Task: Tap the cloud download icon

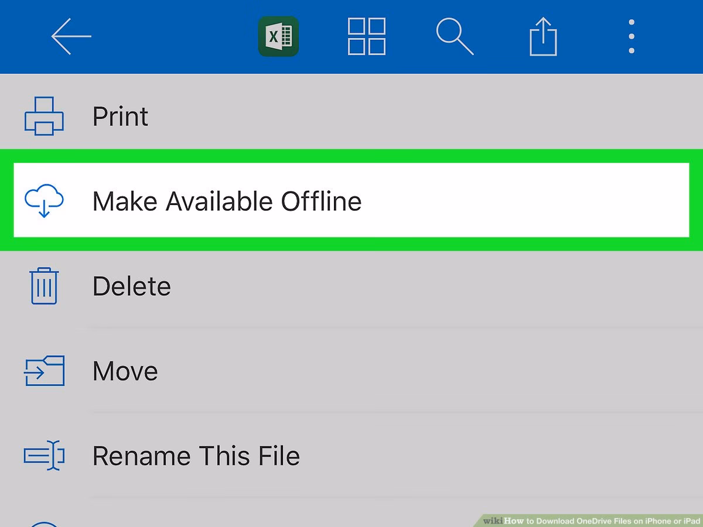Action: (x=44, y=201)
